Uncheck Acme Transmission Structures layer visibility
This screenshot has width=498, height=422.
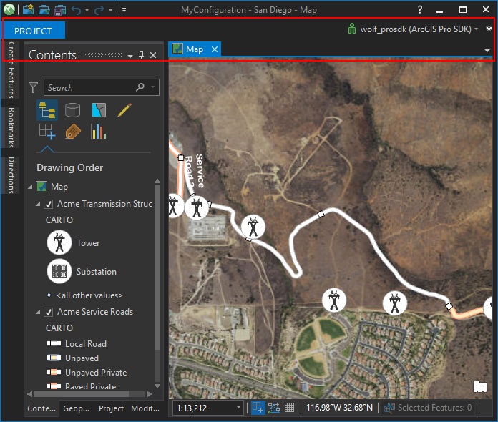(48, 204)
